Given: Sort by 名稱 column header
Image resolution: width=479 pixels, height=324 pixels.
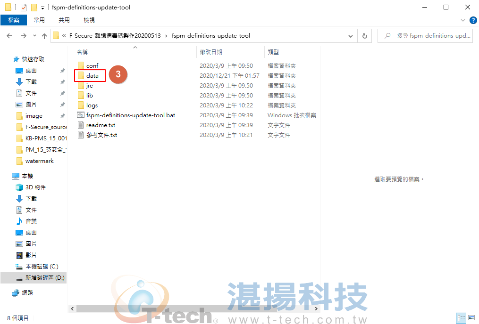Looking at the screenshot, I should pyautogui.click(x=82, y=52).
